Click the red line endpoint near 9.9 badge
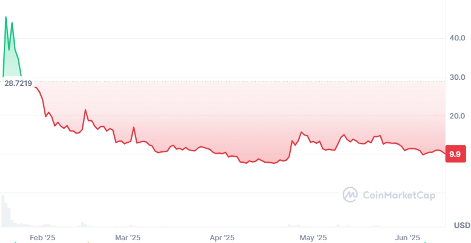This screenshot has width=471, height=243. coord(445,153)
